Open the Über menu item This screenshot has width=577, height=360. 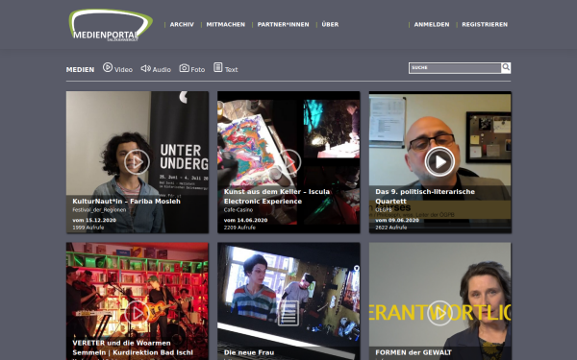[330, 25]
